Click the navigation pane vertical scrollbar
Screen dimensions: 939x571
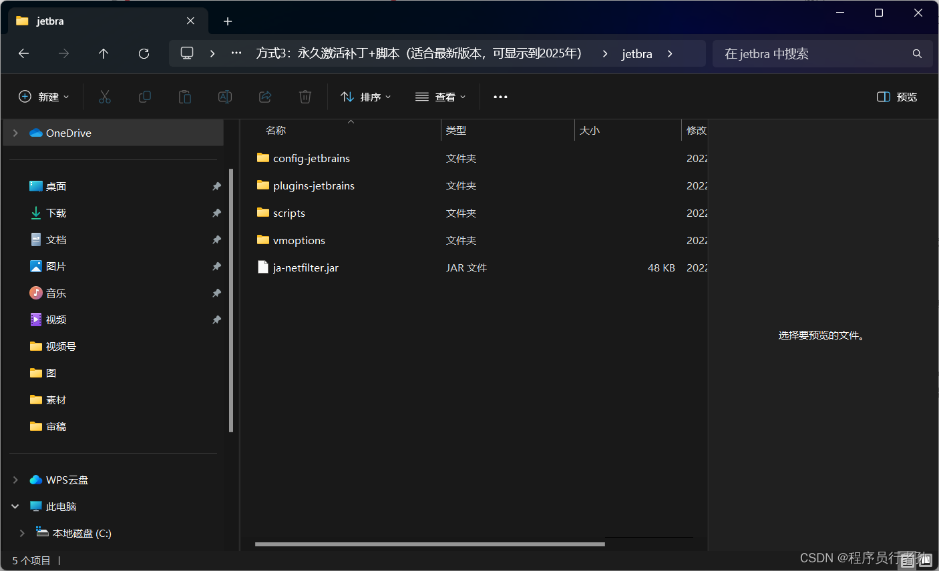231,300
